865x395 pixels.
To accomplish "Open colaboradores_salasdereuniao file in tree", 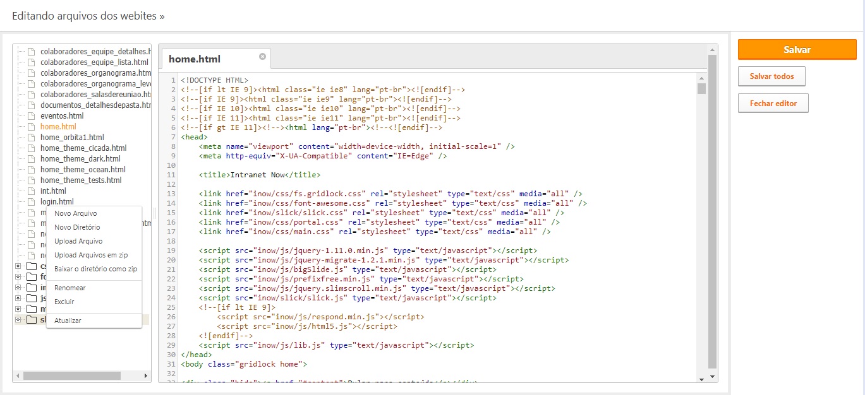I will pos(95,95).
